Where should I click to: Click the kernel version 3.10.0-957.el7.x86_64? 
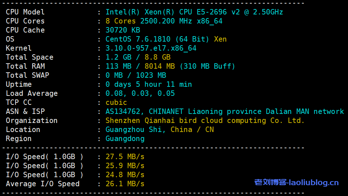click(x=151, y=48)
